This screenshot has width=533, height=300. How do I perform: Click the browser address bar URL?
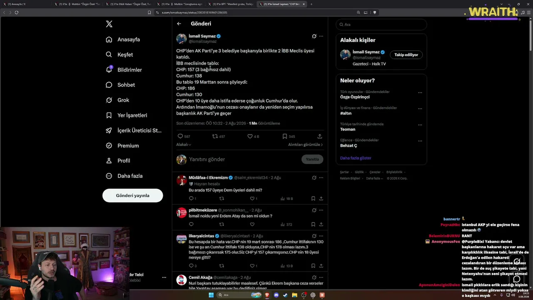pyautogui.click(x=194, y=12)
